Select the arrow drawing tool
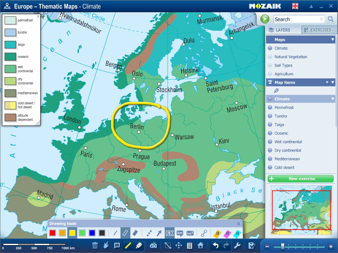 coord(159,233)
